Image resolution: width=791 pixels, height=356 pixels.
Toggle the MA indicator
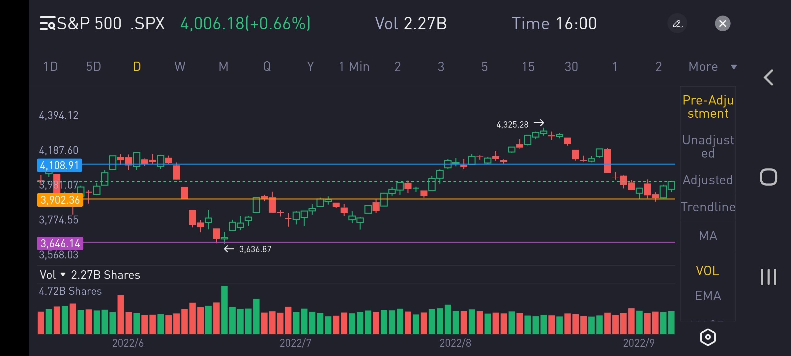point(708,236)
